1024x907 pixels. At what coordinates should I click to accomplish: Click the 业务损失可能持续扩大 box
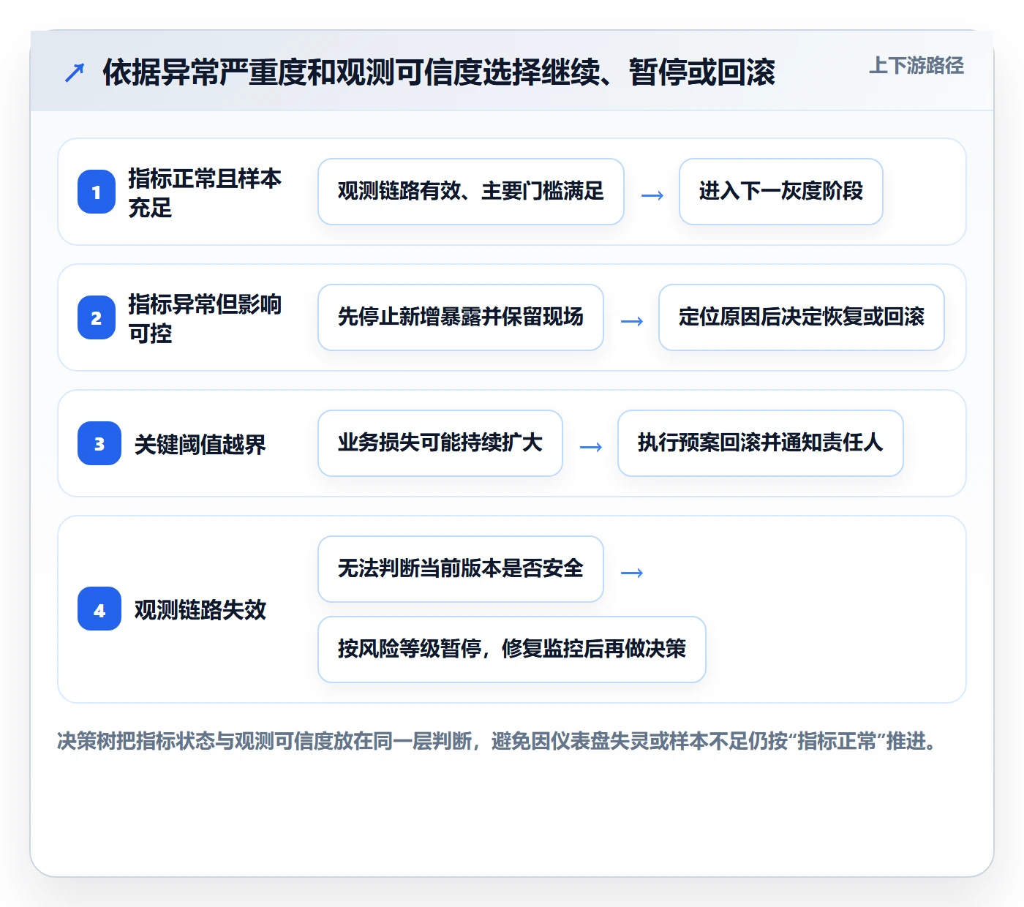[440, 443]
